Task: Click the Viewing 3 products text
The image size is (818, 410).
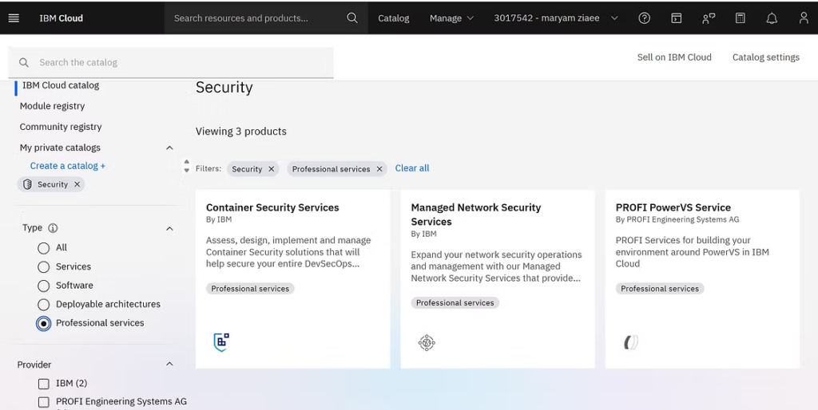Action: [241, 132]
